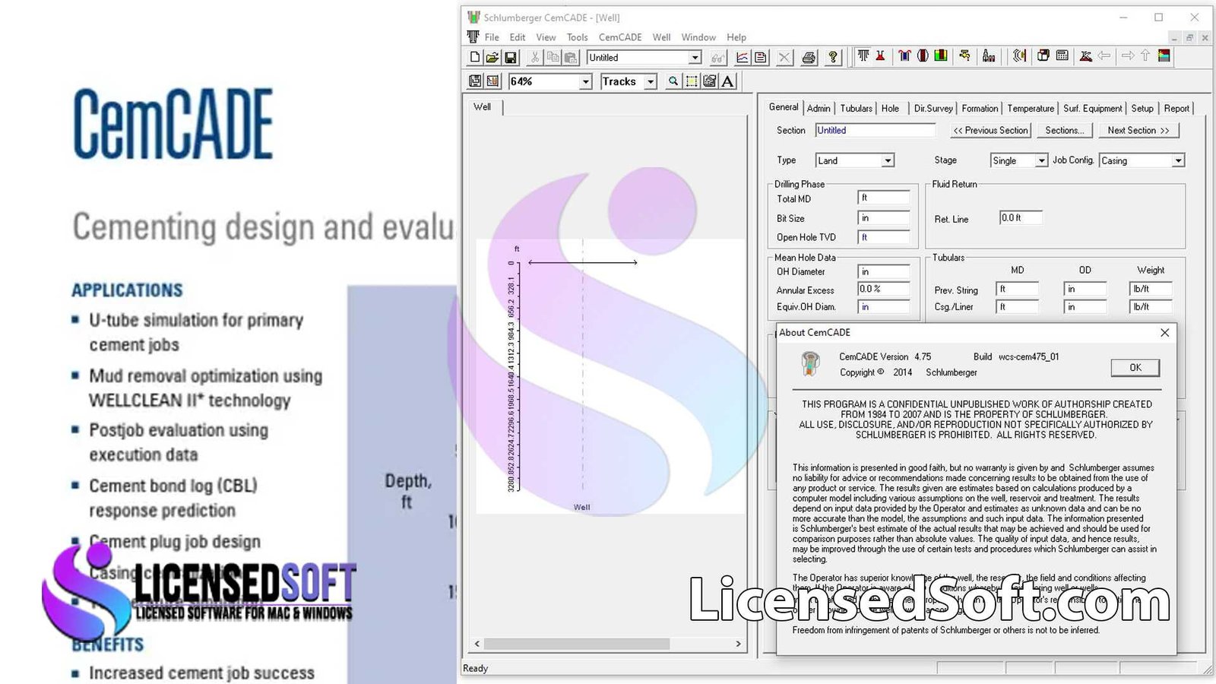Image resolution: width=1216 pixels, height=684 pixels.
Task: Open the Edit menu
Action: click(518, 37)
